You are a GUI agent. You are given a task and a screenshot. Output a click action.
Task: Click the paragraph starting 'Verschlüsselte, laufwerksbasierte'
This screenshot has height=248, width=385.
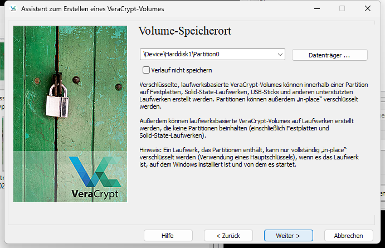click(x=254, y=95)
